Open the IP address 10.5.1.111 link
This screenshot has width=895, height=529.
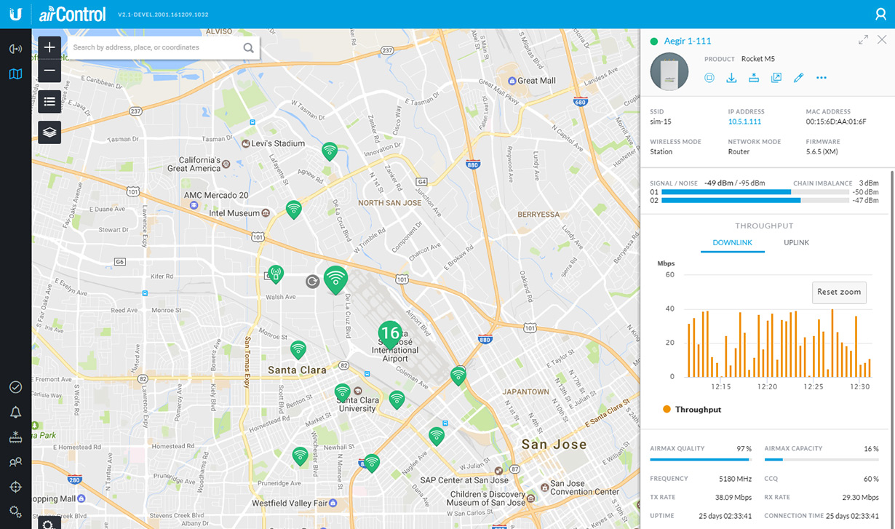744,122
